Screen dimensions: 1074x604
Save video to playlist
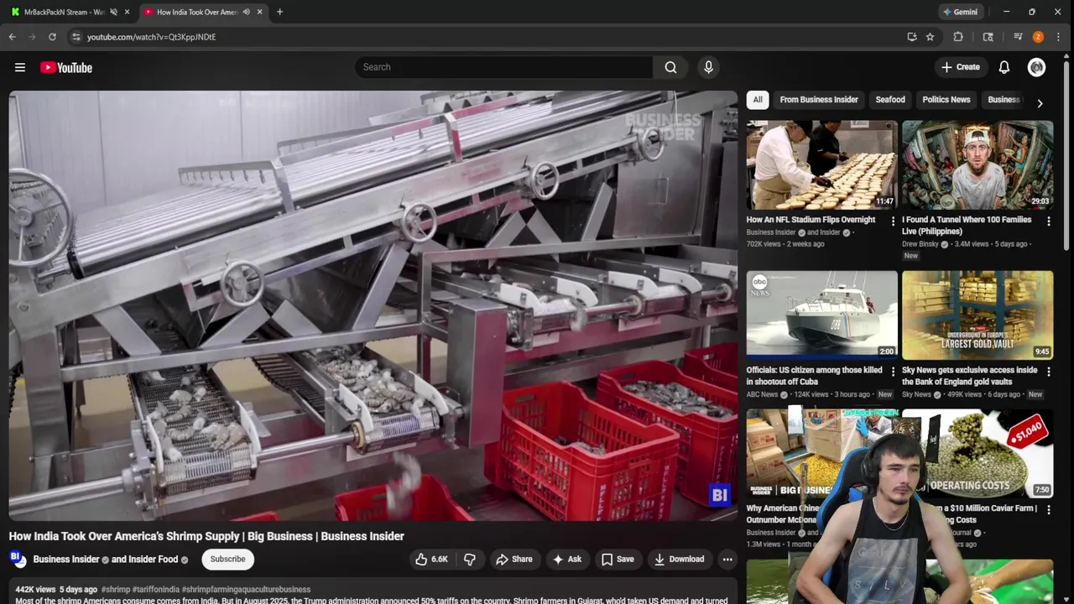[x=617, y=559]
